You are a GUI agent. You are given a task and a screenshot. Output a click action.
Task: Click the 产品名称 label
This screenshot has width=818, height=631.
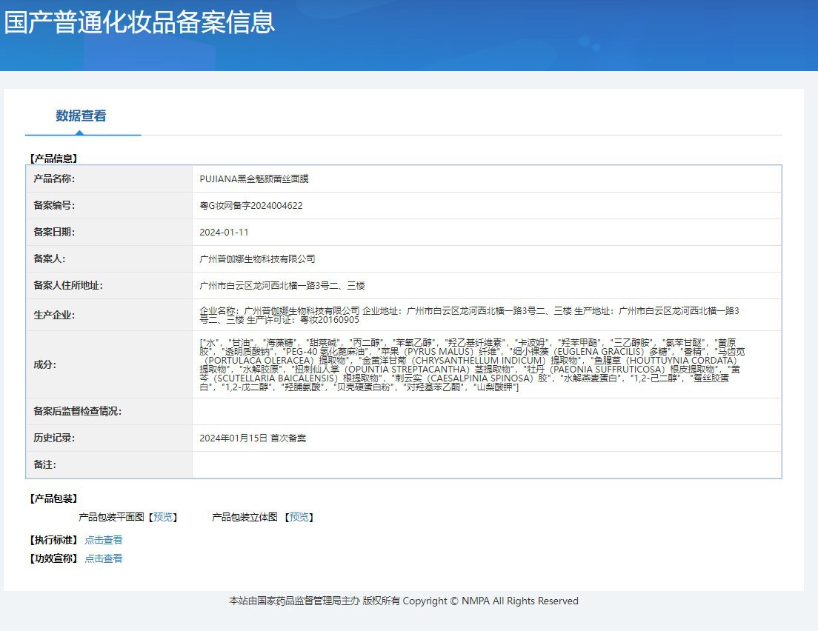pos(54,179)
